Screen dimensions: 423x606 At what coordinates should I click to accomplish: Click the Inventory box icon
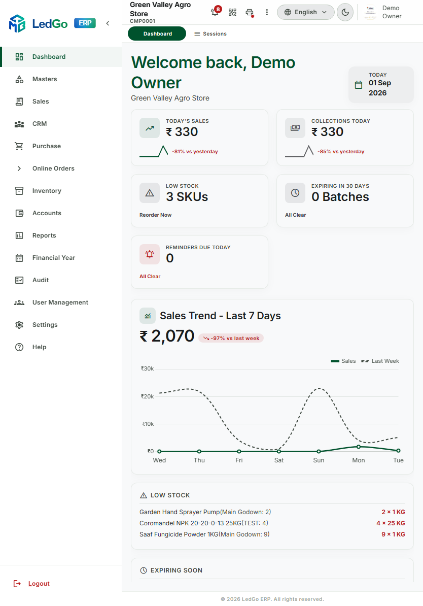[x=19, y=191]
